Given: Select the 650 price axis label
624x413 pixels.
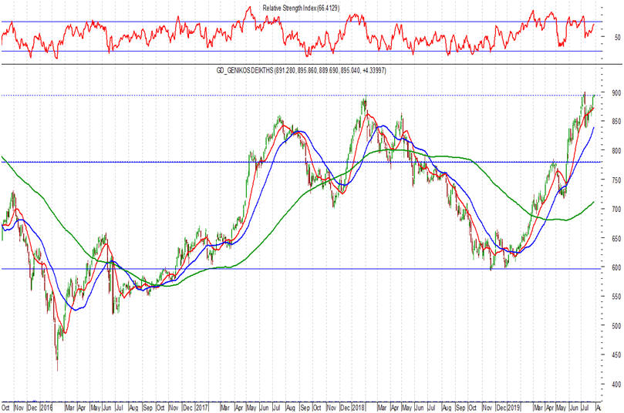Looking at the screenshot, I should [616, 239].
